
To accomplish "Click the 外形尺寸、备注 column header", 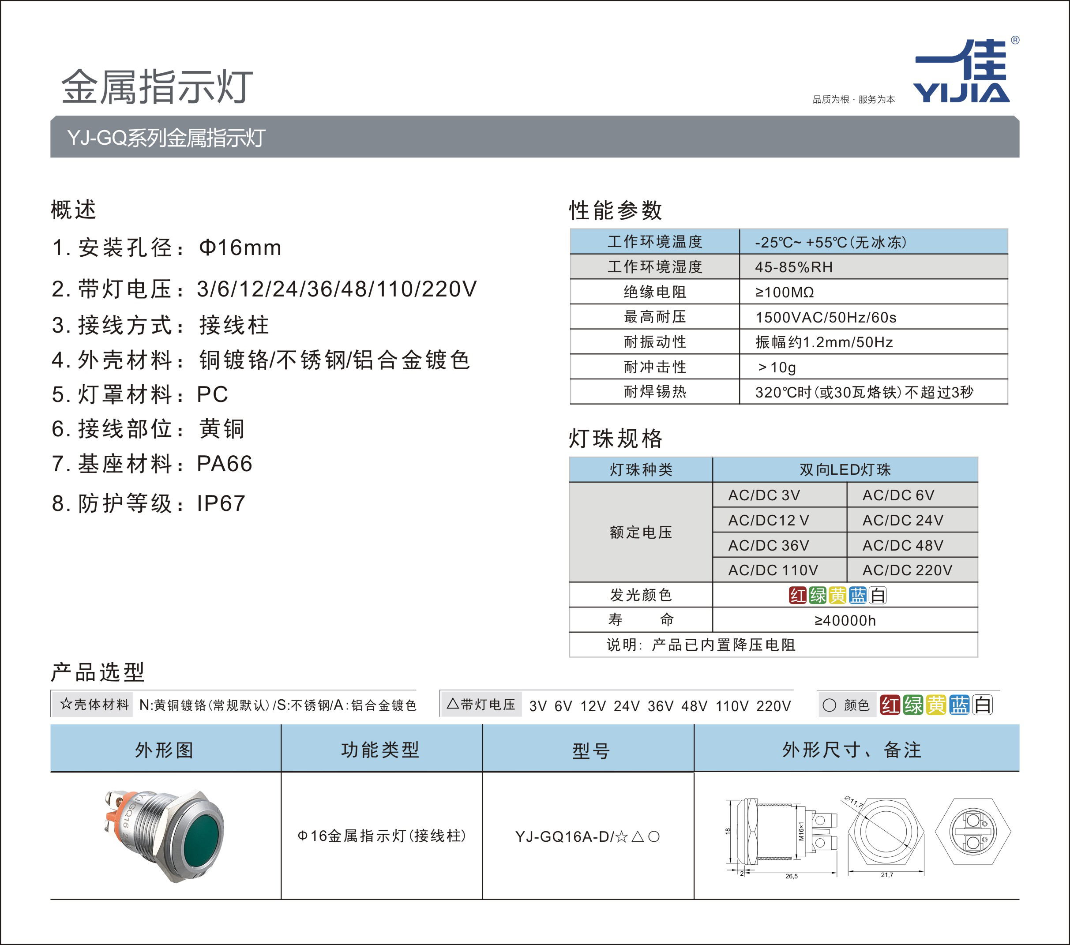I will 857,748.
